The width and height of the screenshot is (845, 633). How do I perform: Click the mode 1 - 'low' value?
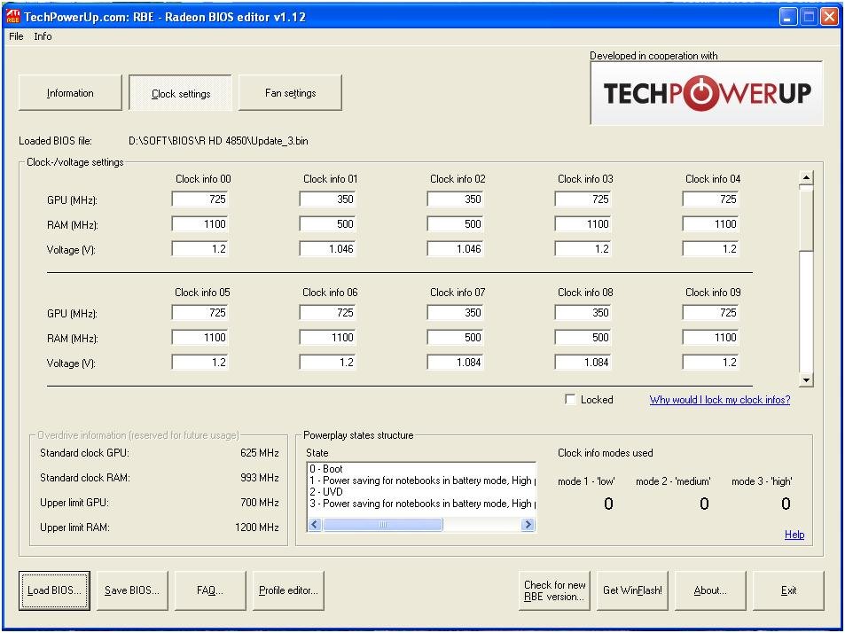[608, 504]
